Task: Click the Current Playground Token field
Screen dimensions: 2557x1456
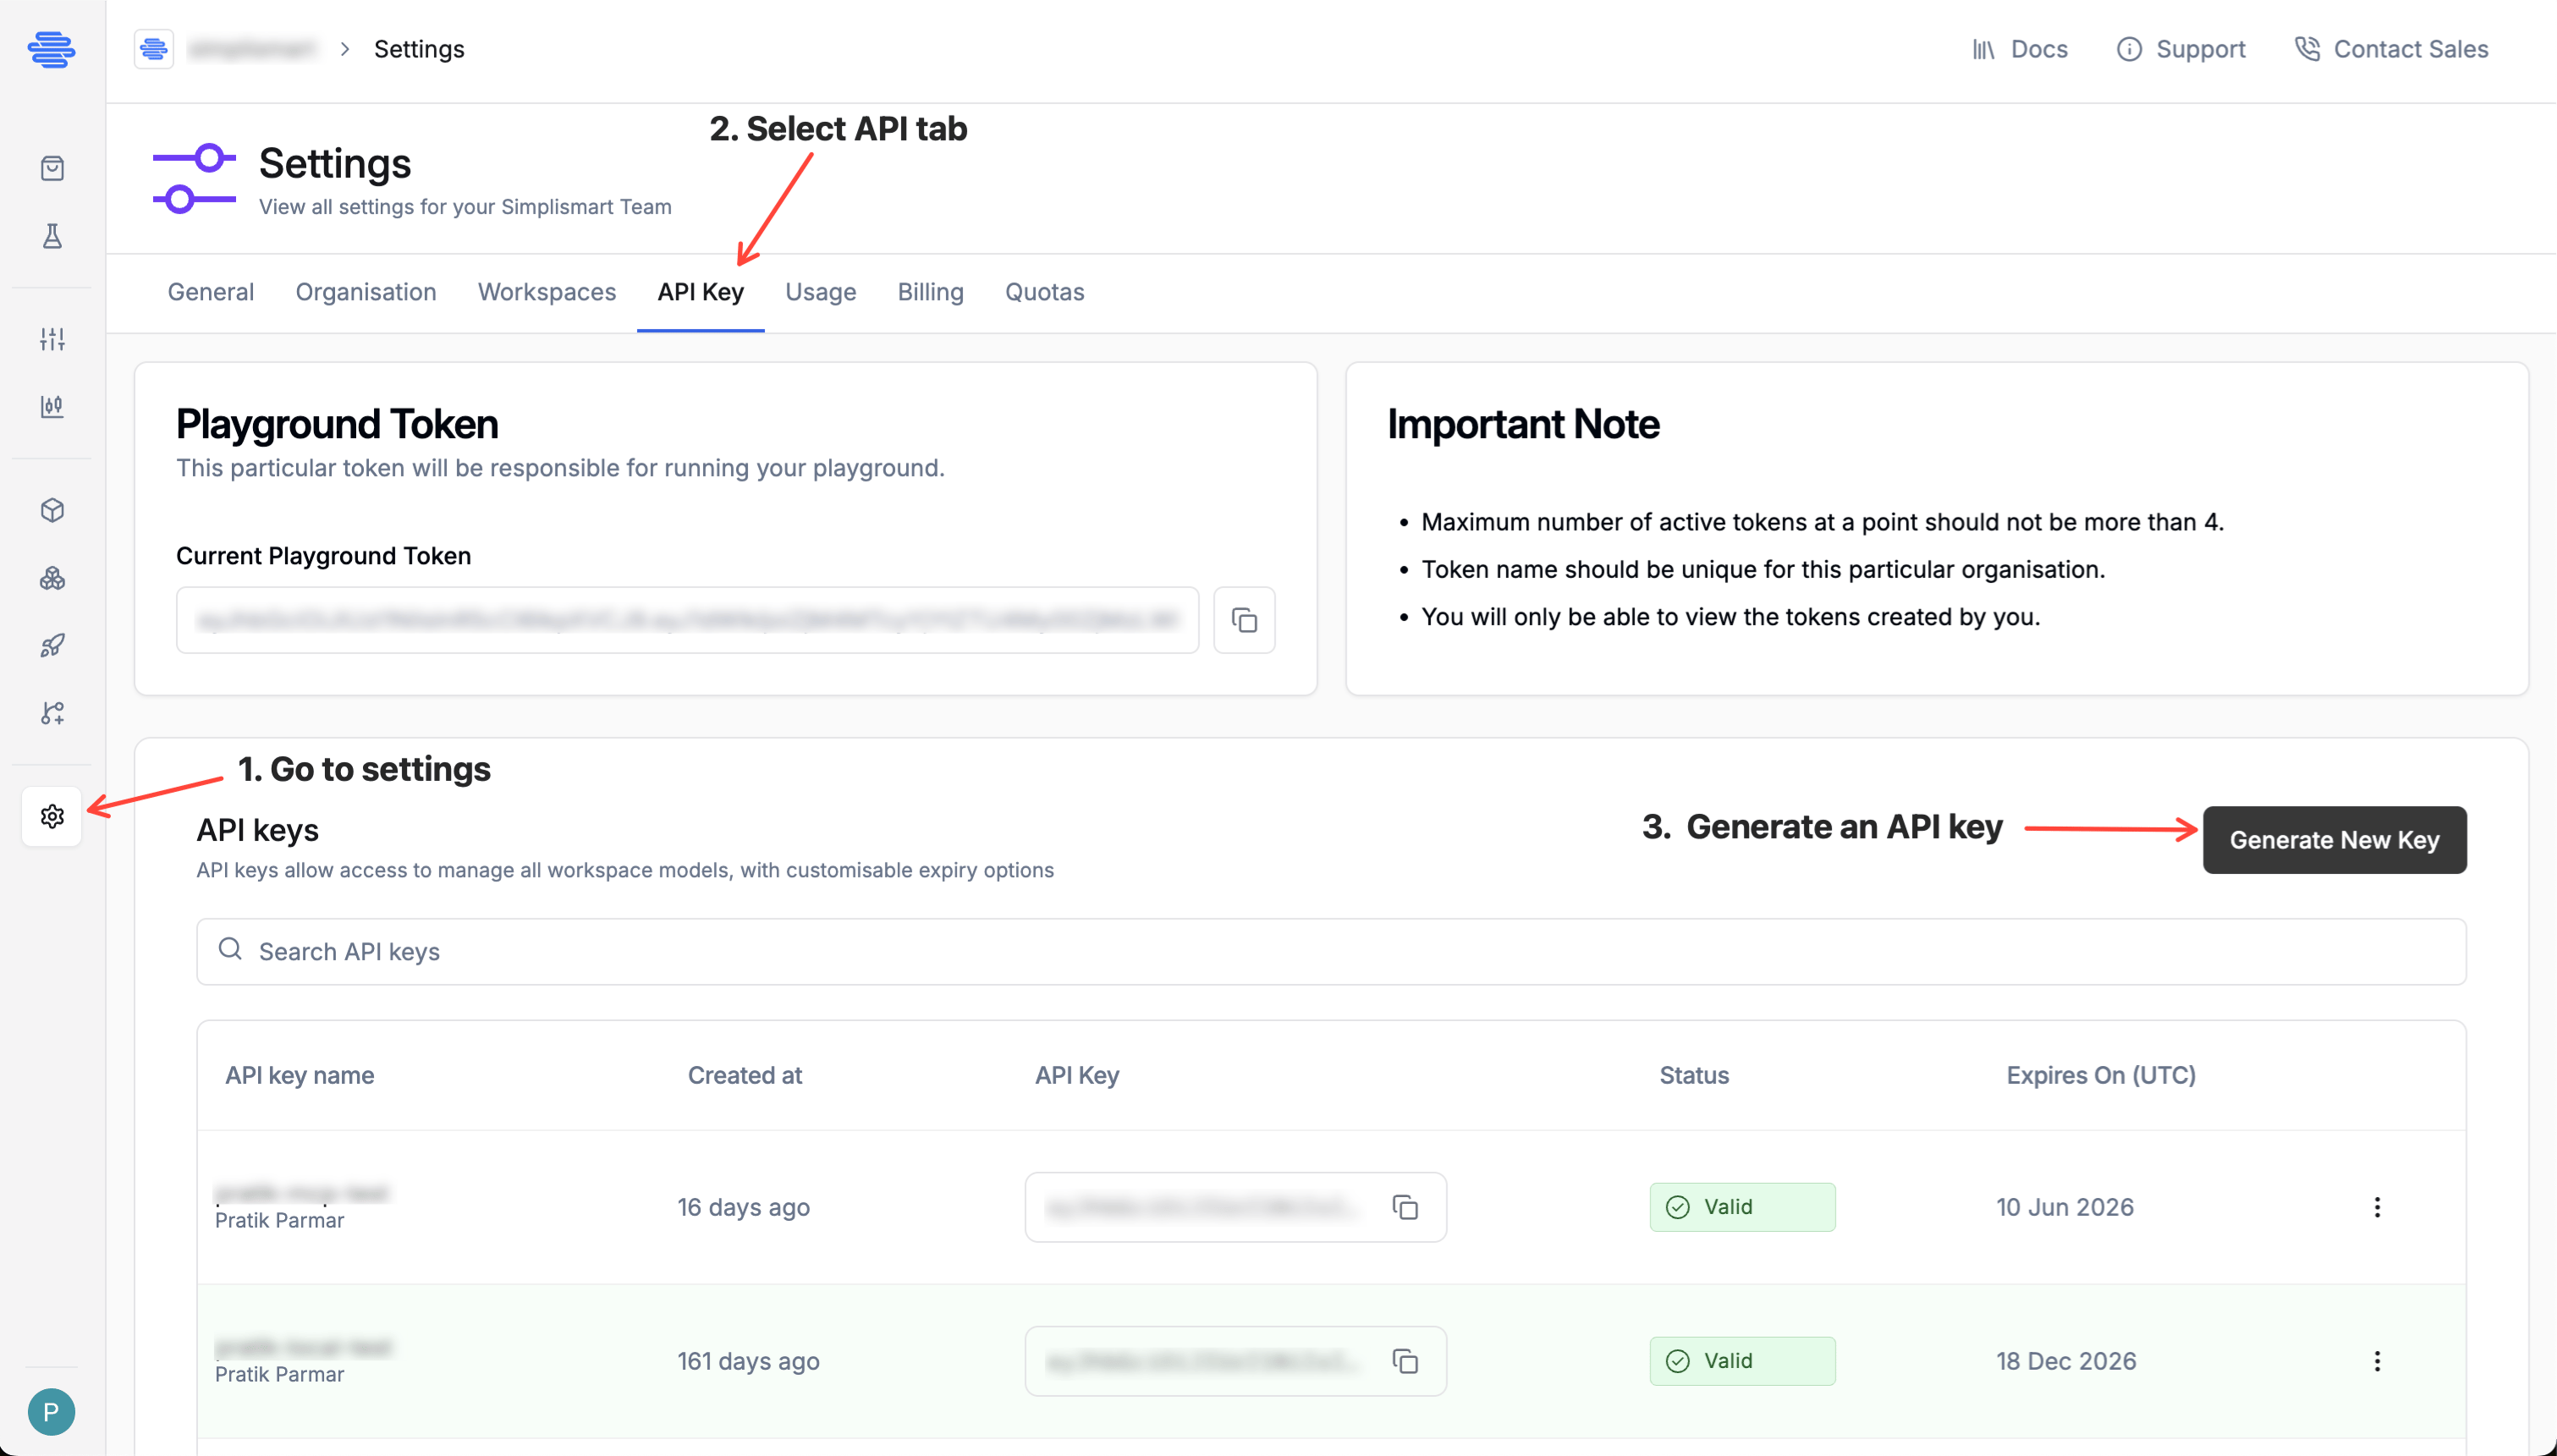Action: pos(688,620)
